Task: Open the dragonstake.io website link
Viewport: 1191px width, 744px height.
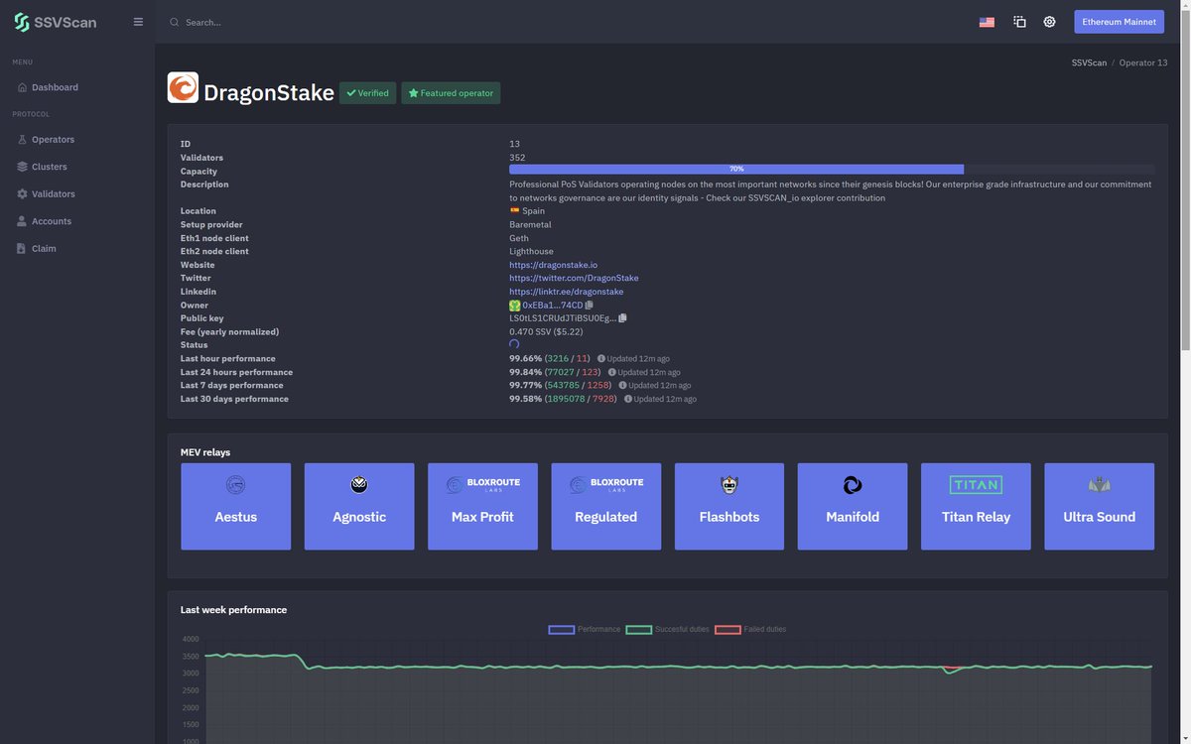Action: point(554,265)
